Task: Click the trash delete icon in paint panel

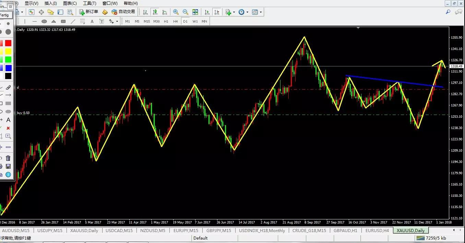Action: 8,158
